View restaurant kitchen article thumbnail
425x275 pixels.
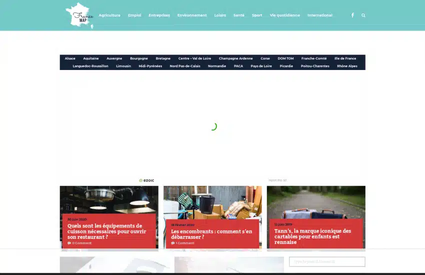click(x=109, y=199)
